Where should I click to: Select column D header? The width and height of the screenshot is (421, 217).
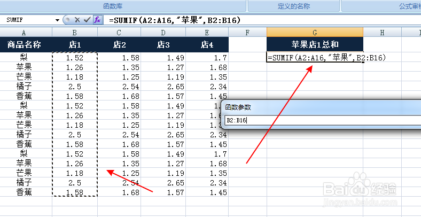(x=163, y=33)
